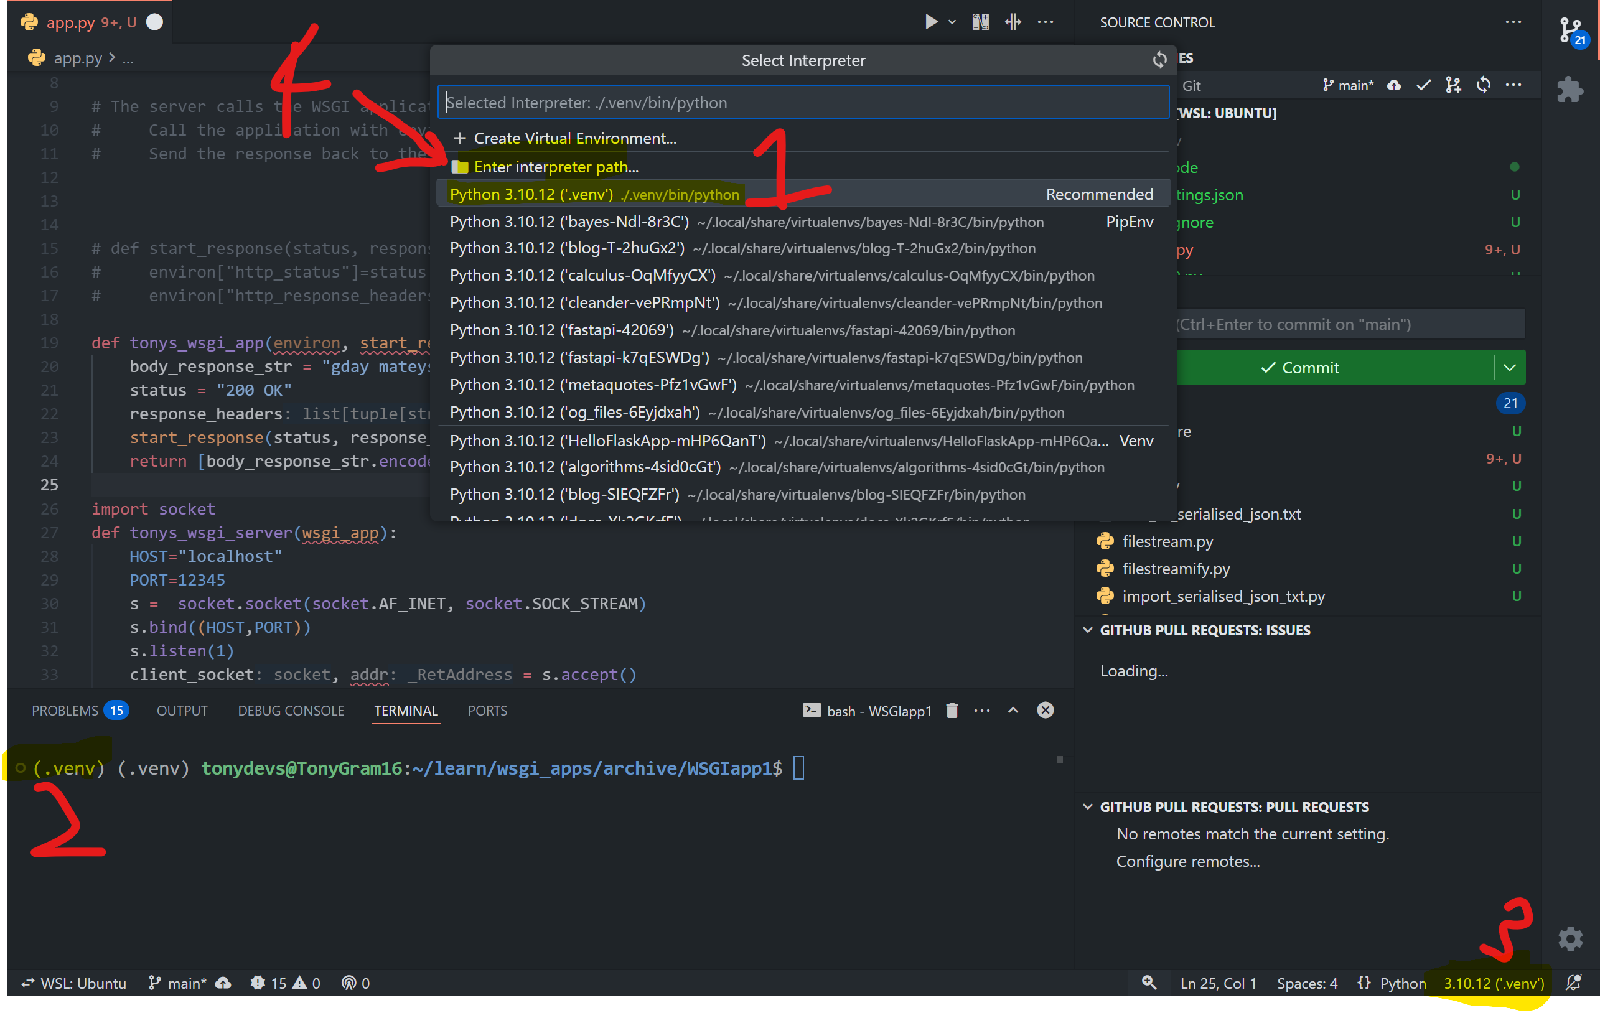1600x1013 pixels.
Task: Maximize panel with chevron up icon
Action: [1013, 710]
